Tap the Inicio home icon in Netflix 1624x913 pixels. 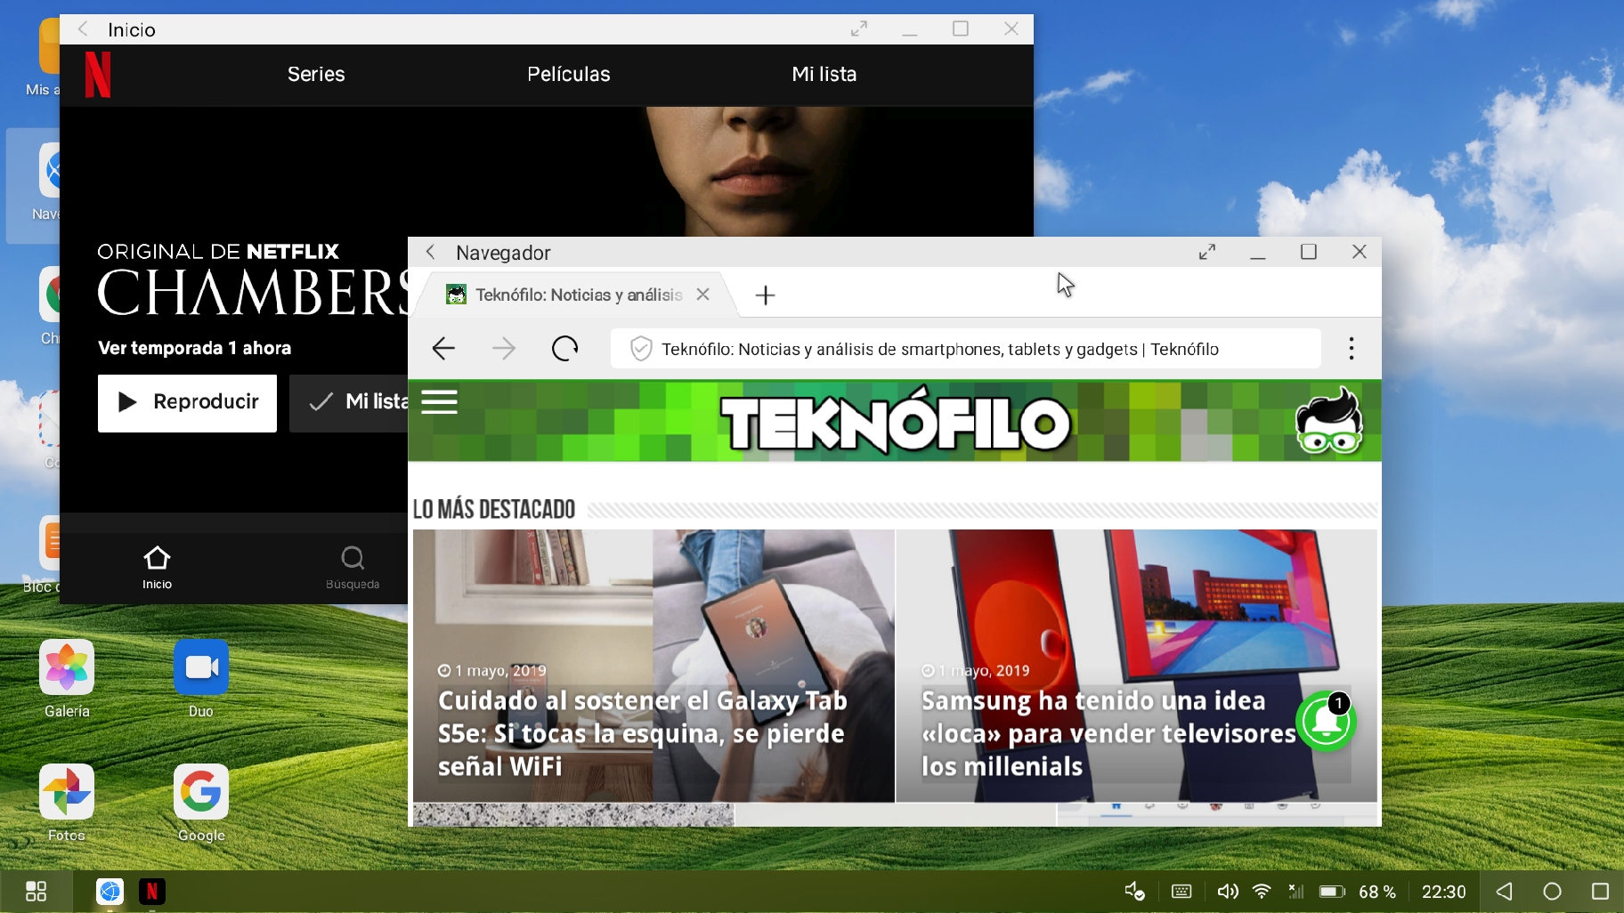(157, 568)
